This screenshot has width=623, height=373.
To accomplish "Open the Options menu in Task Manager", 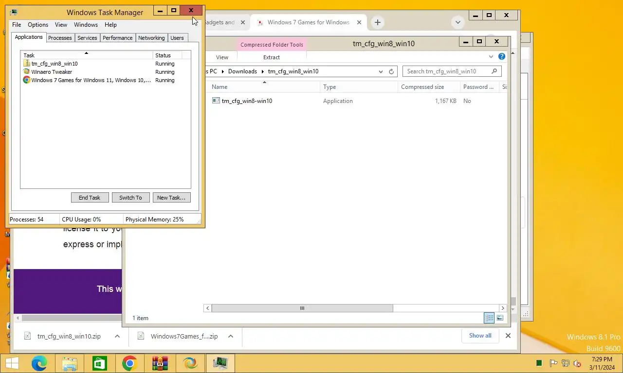I will pyautogui.click(x=38, y=25).
